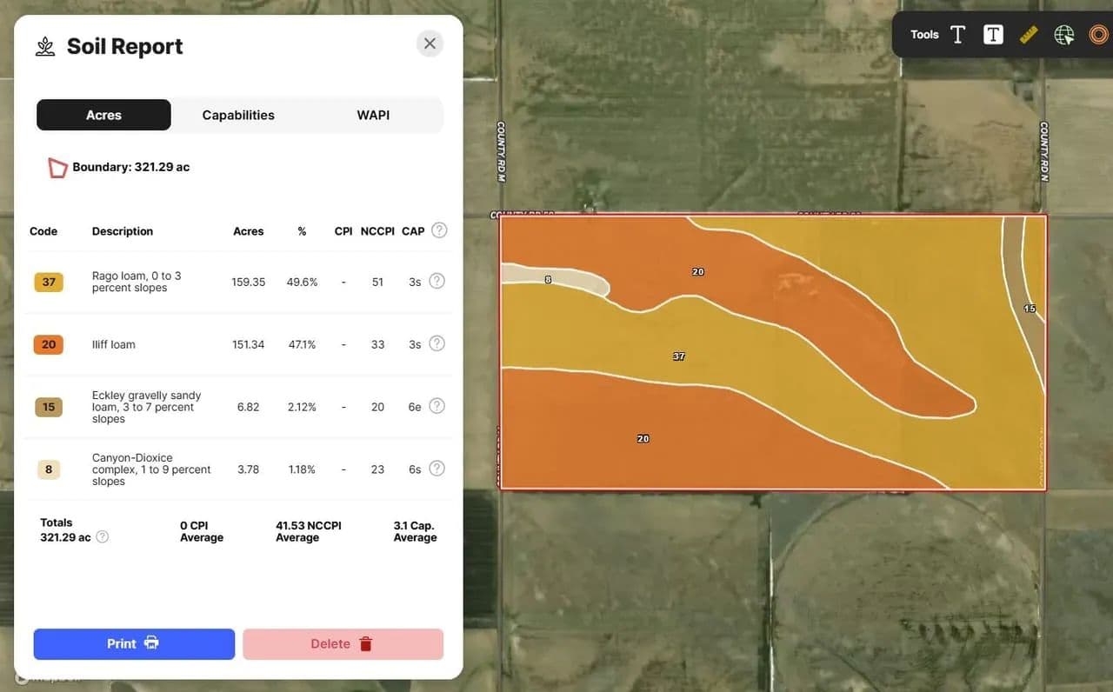
Task: Click help icon for Iliff loam row
Action: click(437, 343)
